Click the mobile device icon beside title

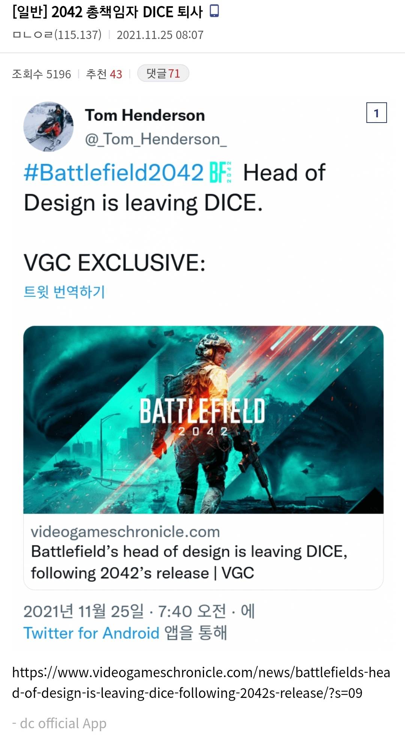click(214, 11)
